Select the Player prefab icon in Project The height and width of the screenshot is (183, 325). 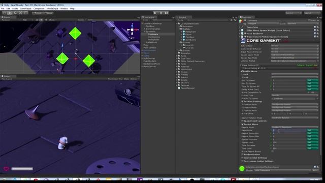pyautogui.click(x=184, y=35)
